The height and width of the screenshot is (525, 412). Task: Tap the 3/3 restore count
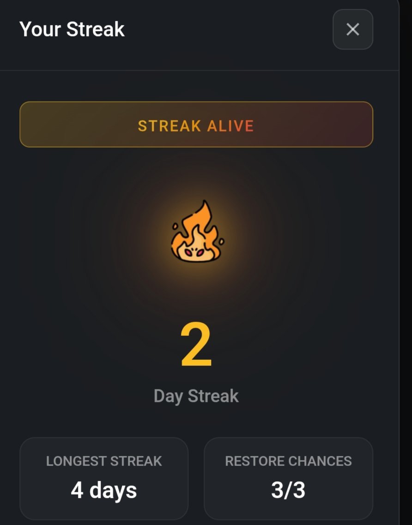click(x=288, y=490)
